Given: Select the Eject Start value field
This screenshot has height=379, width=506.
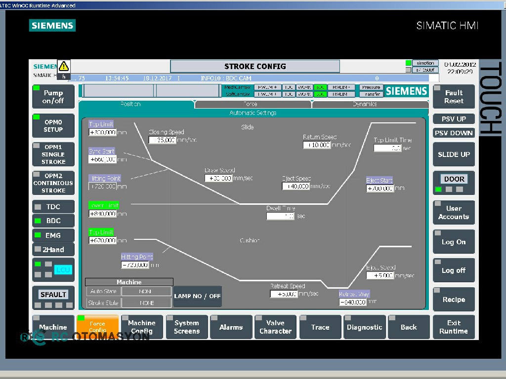Looking at the screenshot, I should (380, 188).
